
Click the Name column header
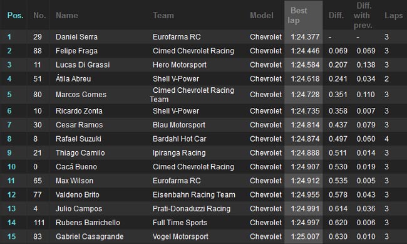[x=67, y=15]
